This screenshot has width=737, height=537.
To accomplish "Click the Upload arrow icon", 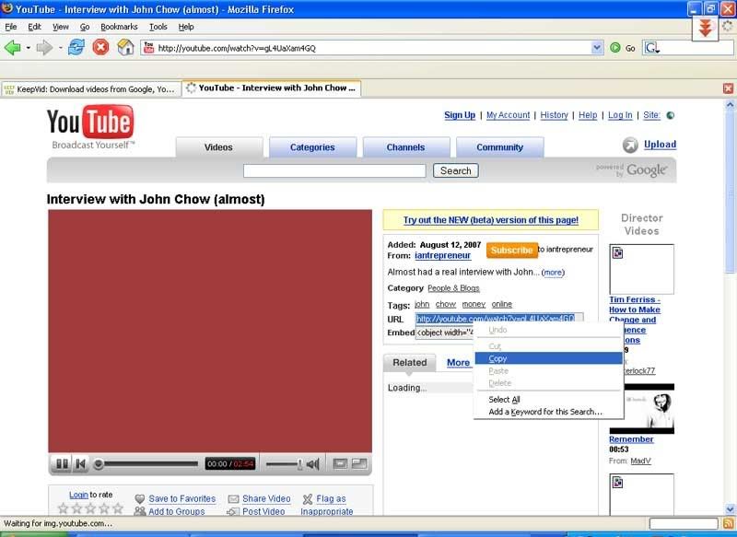I will pyautogui.click(x=630, y=146).
